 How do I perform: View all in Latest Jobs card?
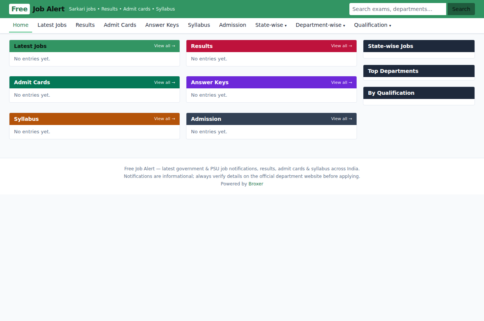164,46
